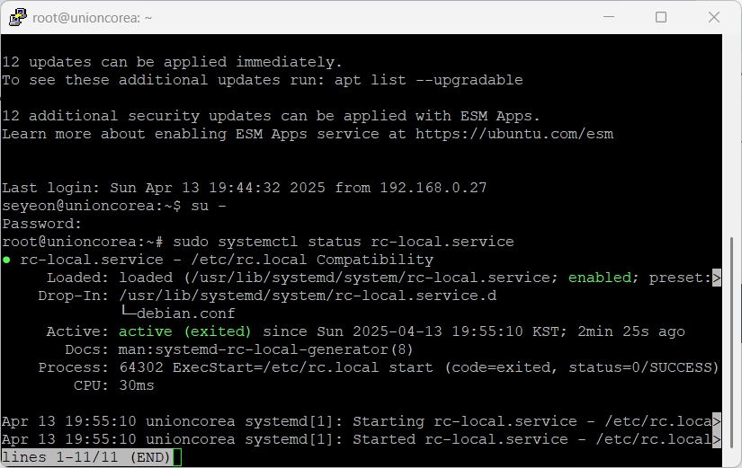Click the 'Password:' prompt line

coord(41,224)
